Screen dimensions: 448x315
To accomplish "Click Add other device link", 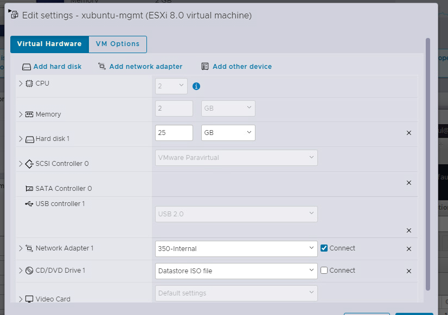I will [x=242, y=67].
